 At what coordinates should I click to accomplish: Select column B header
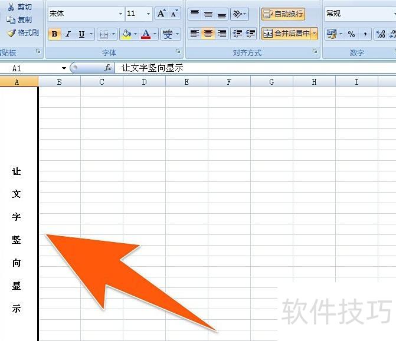click(x=60, y=82)
